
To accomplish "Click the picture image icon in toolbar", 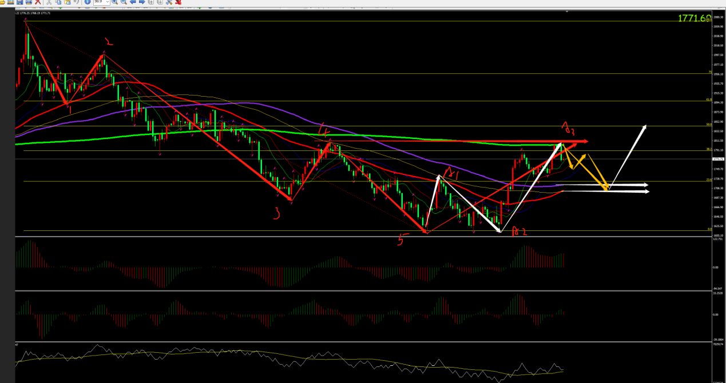I will pos(11,2).
